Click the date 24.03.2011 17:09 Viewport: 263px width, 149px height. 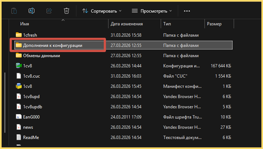(x=126, y=117)
